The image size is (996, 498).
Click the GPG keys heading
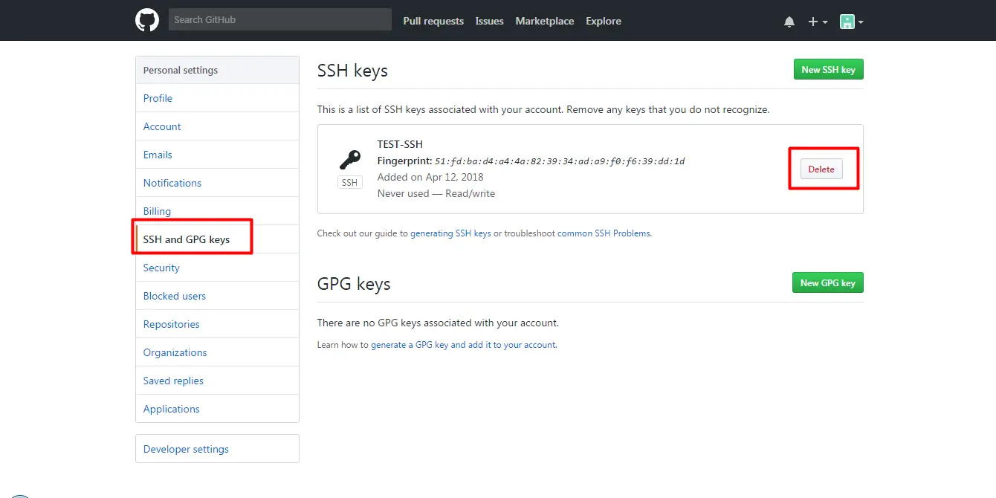[354, 284]
